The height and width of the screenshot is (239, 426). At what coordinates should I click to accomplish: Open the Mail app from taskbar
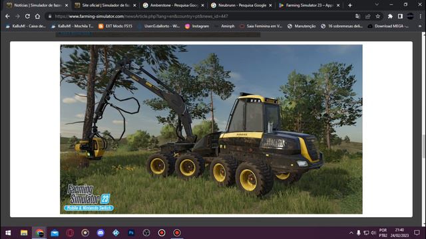pos(55,233)
